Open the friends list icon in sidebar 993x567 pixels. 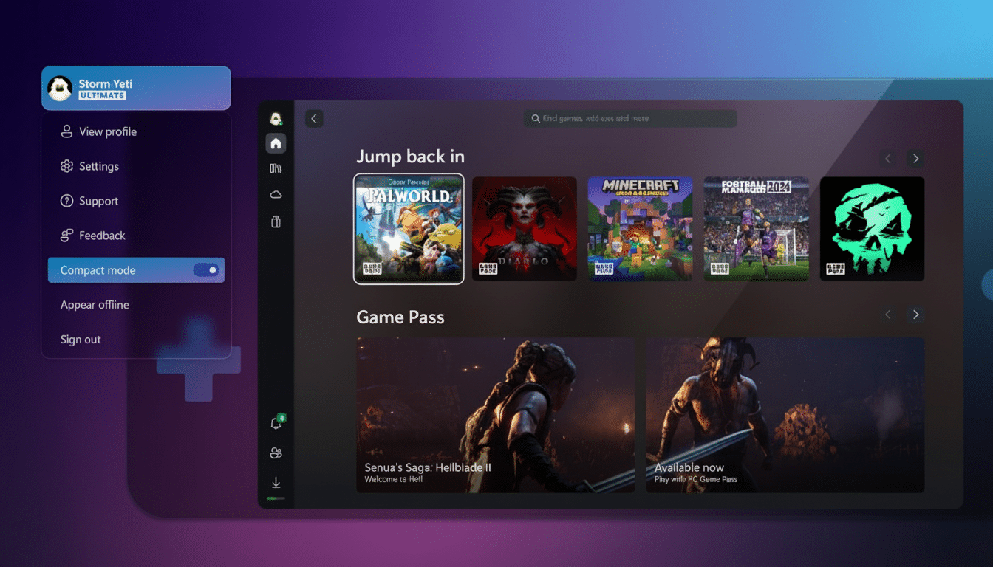(276, 453)
